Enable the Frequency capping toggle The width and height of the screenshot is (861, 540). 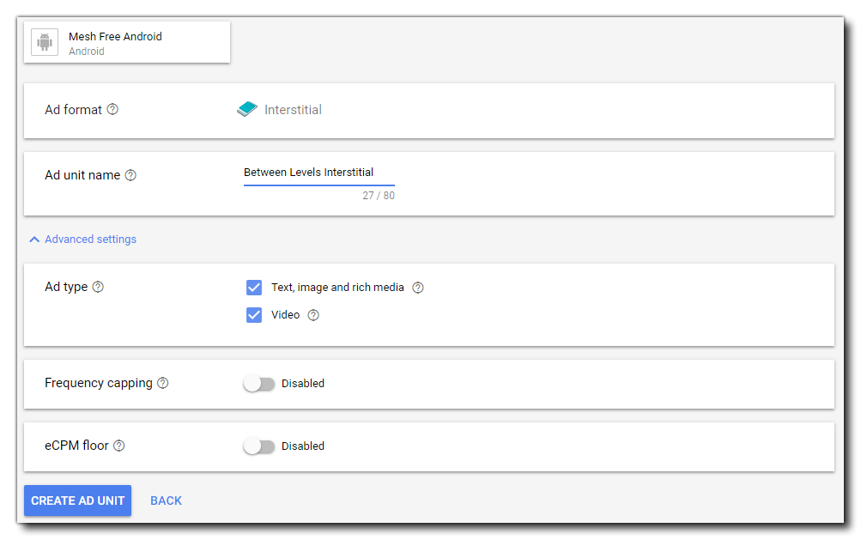coord(258,384)
